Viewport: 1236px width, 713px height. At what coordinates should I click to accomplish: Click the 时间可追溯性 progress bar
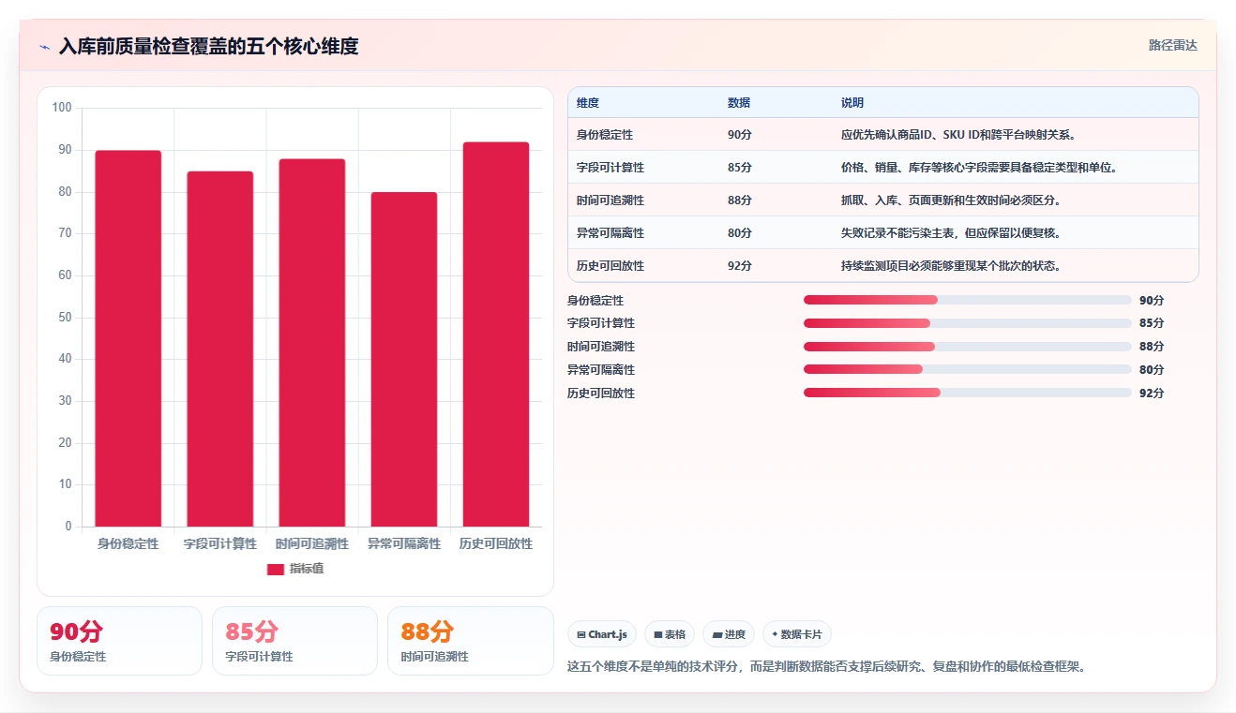(968, 347)
